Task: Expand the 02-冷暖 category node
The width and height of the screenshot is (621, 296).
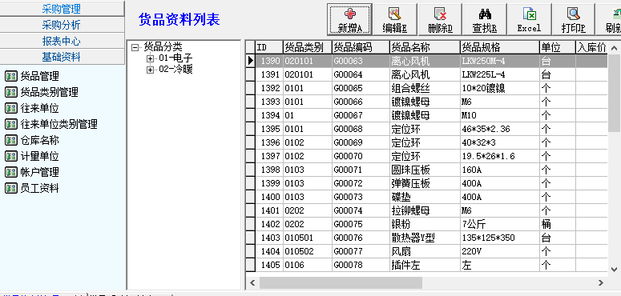Action: tap(150, 70)
